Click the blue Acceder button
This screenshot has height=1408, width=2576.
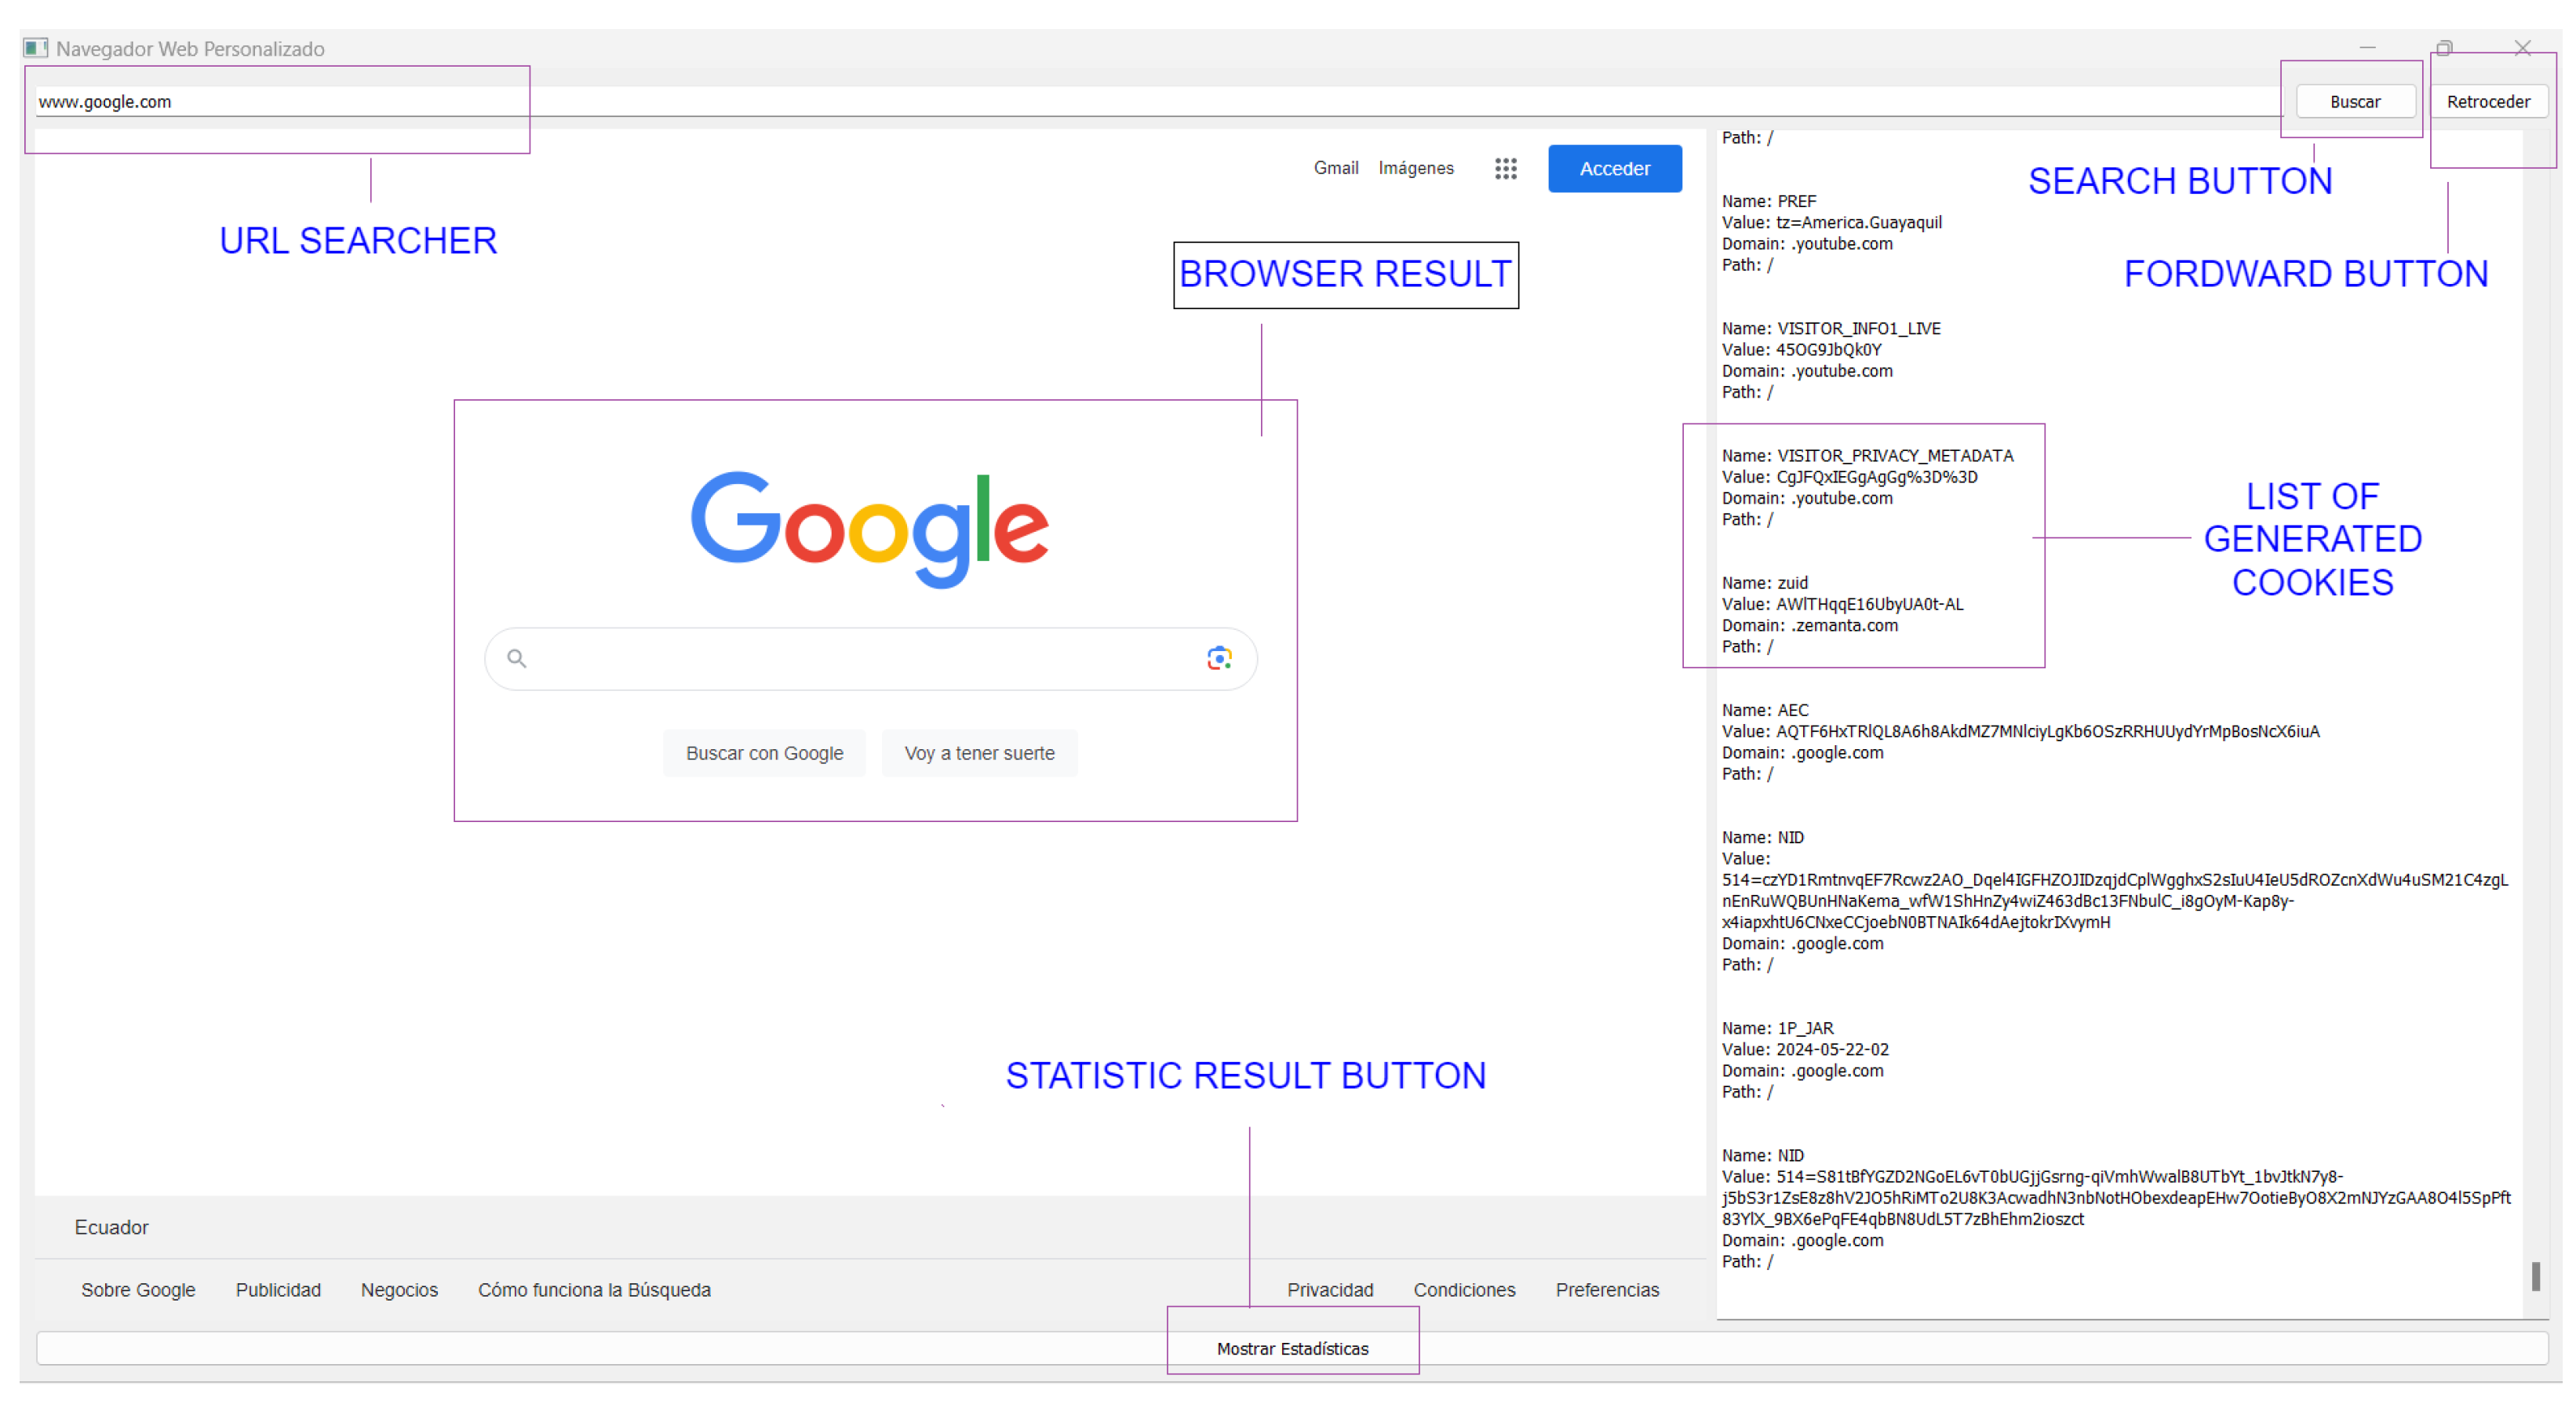(x=1614, y=168)
